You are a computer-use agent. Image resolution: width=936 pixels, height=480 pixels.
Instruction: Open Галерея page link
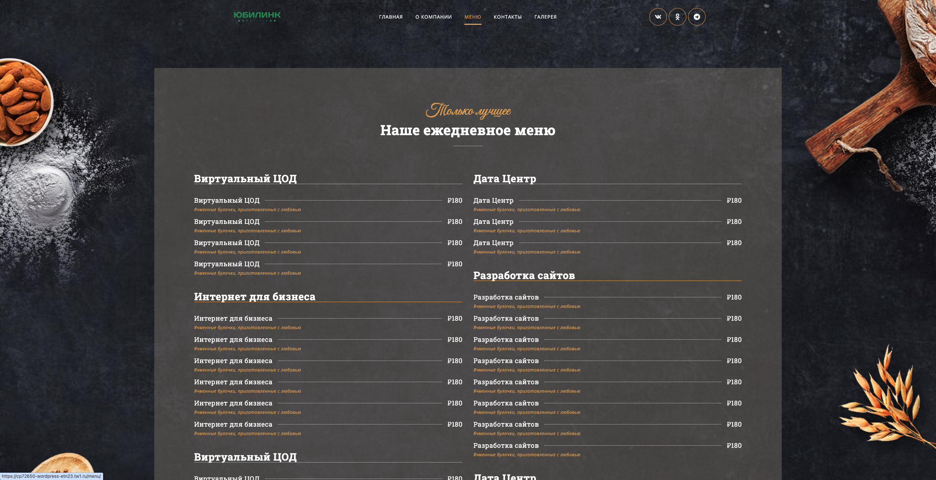pos(545,17)
